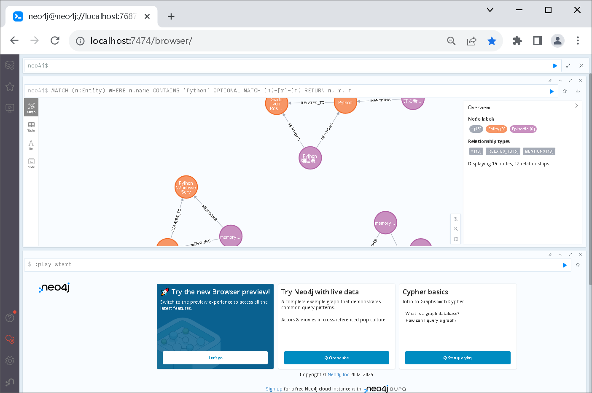This screenshot has width=592, height=393.
Task: Select the Episodic (6) node label
Action: tap(523, 129)
